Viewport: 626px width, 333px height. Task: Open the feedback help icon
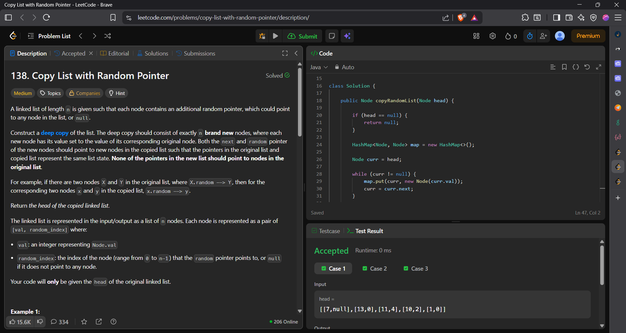pyautogui.click(x=113, y=322)
